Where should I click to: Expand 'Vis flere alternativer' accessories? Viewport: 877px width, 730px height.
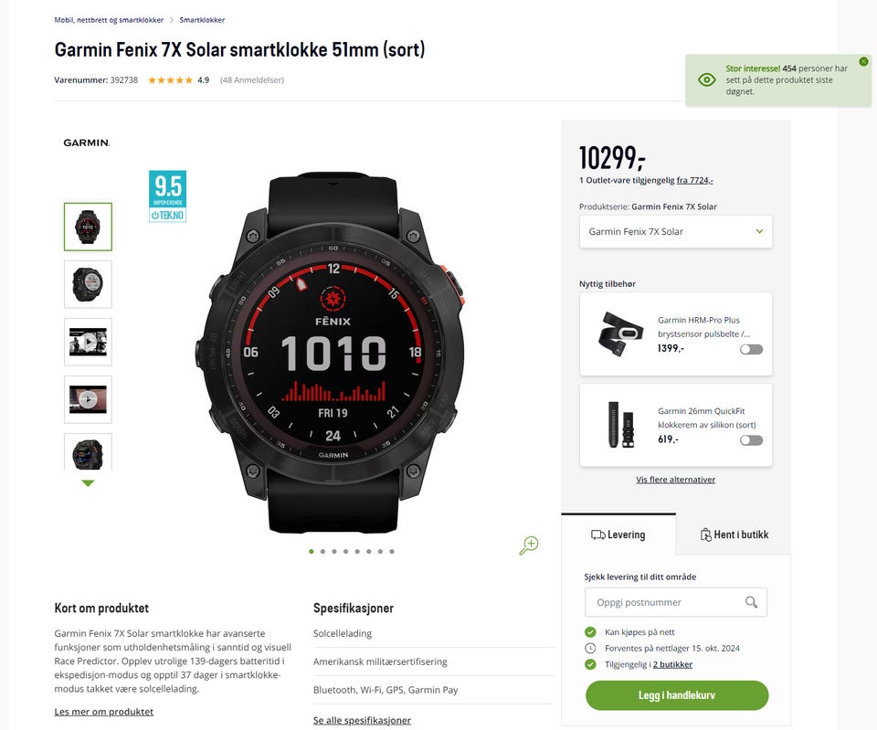[676, 480]
